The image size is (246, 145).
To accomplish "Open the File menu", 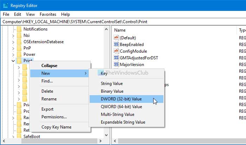I will (x=6, y=14).
